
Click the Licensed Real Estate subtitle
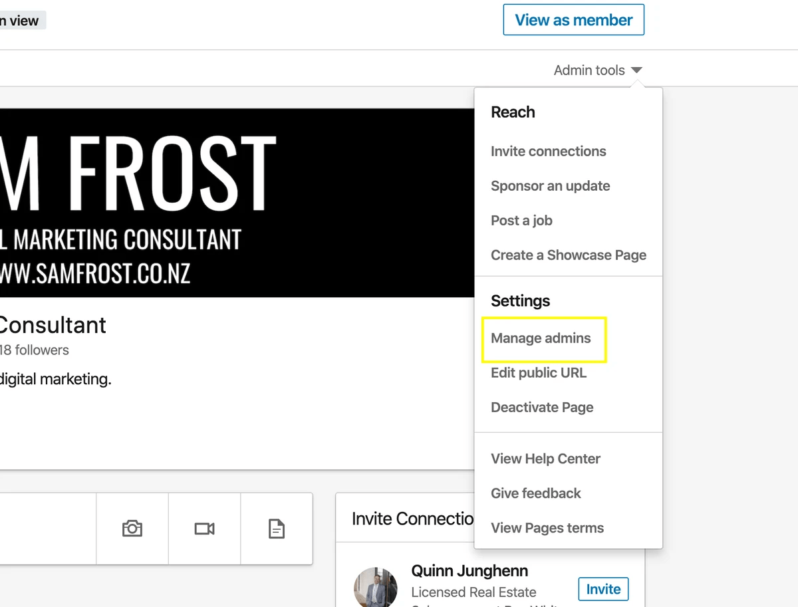[x=473, y=592]
